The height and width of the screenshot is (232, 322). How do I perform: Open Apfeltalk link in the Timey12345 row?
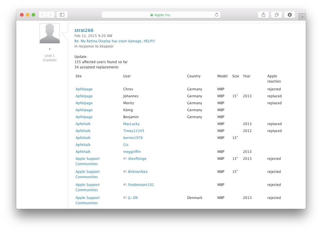click(83, 131)
